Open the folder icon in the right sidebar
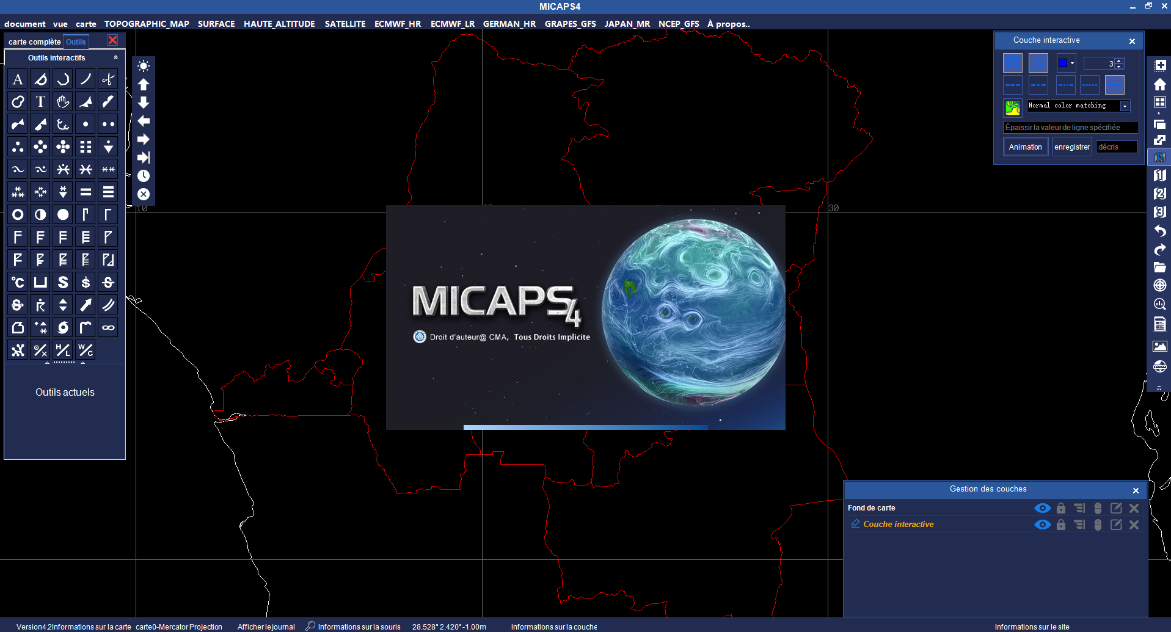Viewport: 1171px width, 632px height. pos(1159,267)
